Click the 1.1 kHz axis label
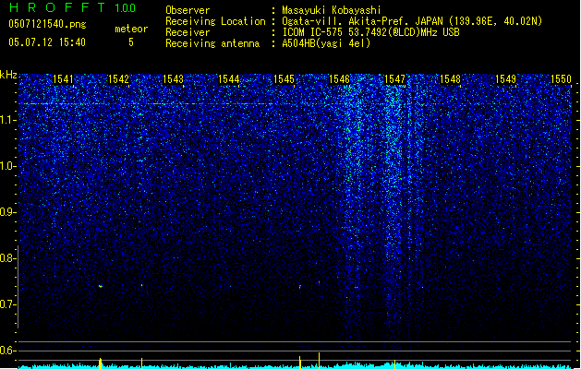Image resolution: width=581 pixels, height=369 pixels. click(8, 120)
